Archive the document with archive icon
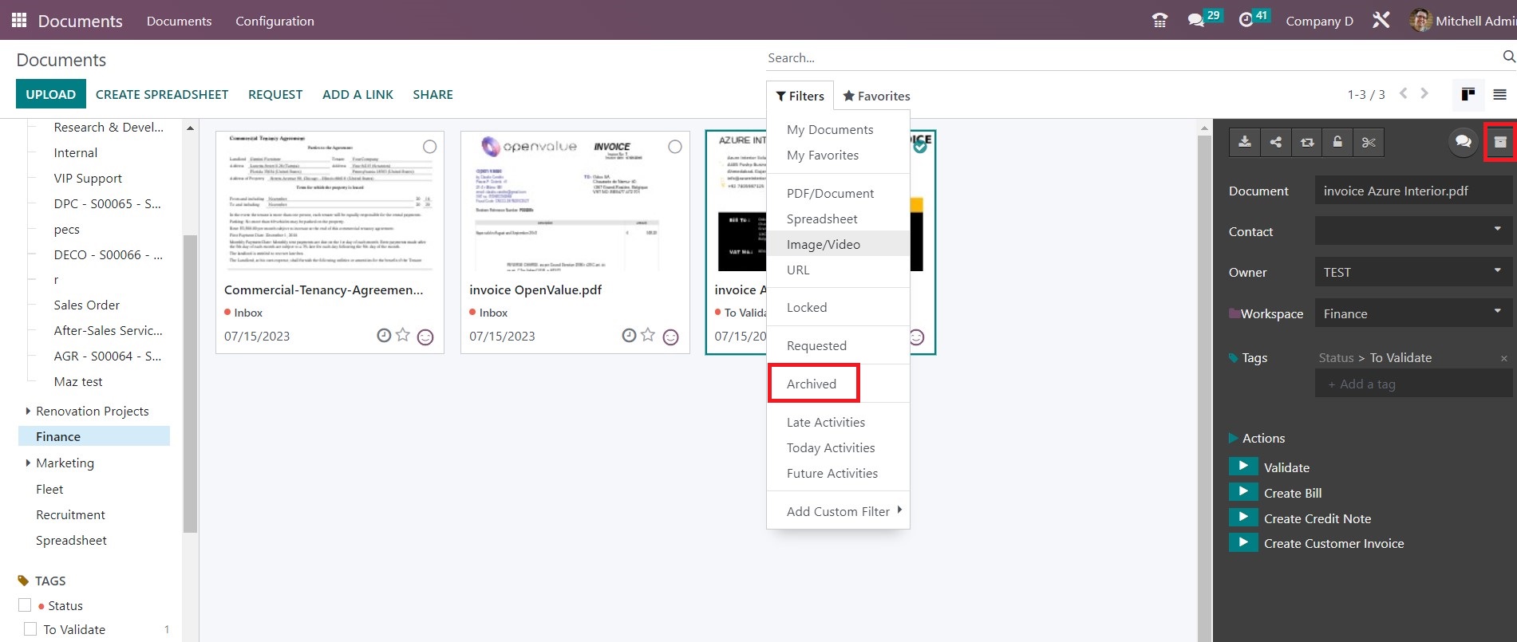 (x=1500, y=142)
